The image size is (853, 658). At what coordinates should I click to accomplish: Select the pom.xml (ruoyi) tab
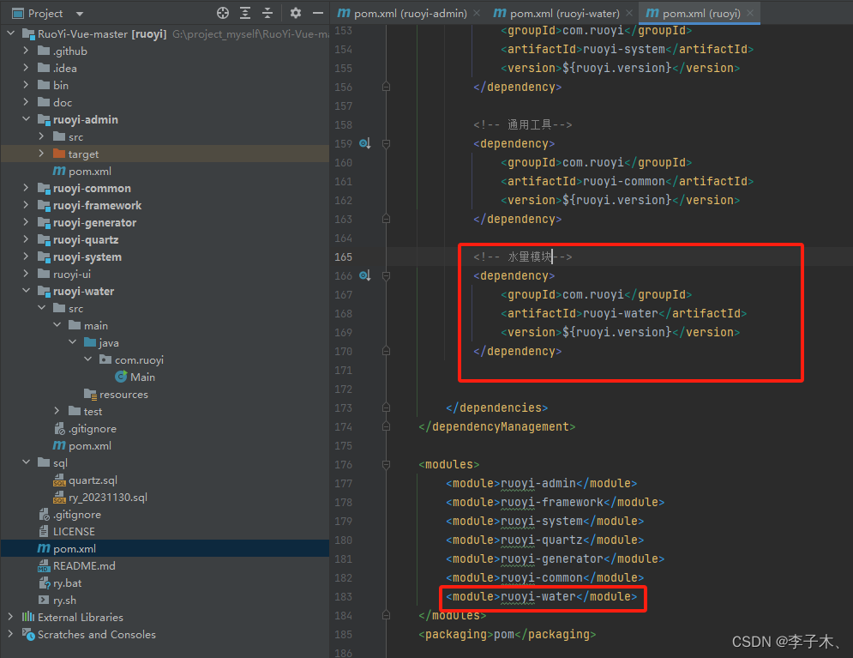pos(700,13)
